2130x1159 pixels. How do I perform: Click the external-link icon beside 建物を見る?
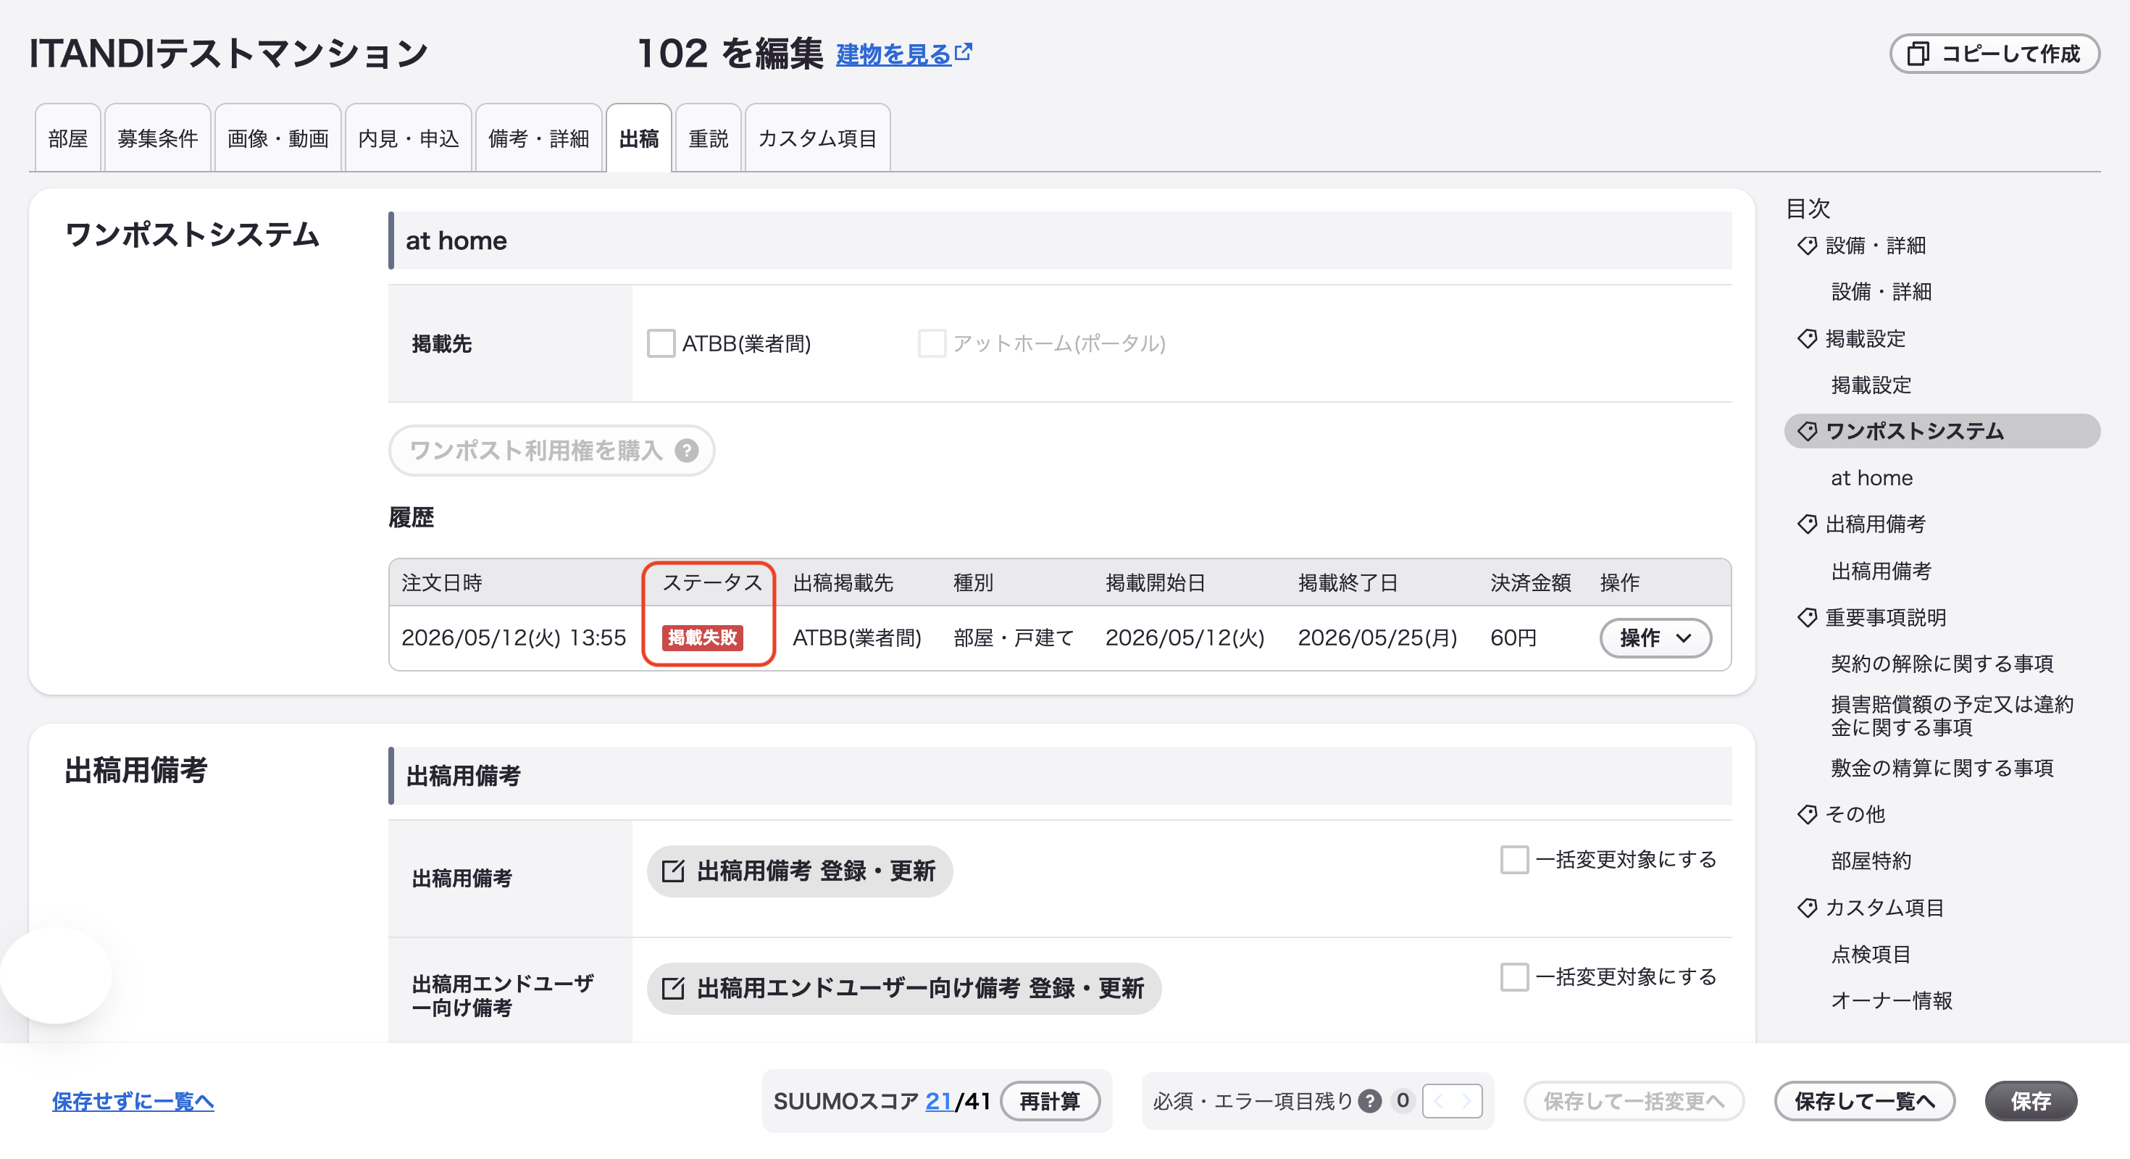tap(964, 52)
